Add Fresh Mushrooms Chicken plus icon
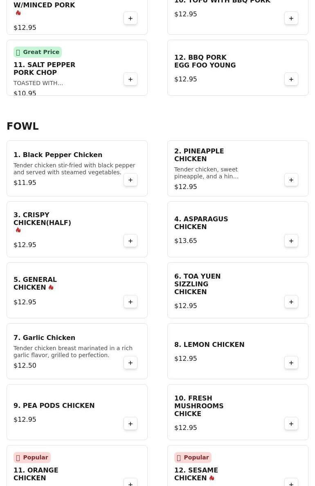315x486 pixels. click(291, 424)
